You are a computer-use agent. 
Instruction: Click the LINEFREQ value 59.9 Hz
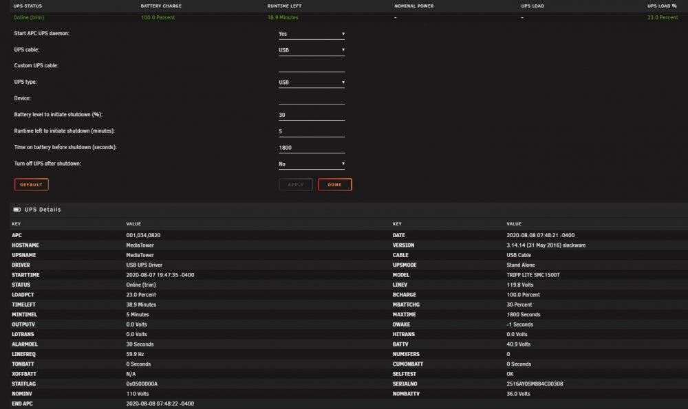135,354
